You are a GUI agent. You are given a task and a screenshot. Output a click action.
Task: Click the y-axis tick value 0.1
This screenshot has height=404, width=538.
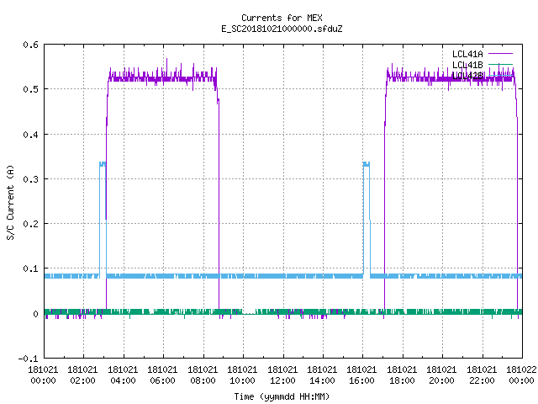click(30, 268)
